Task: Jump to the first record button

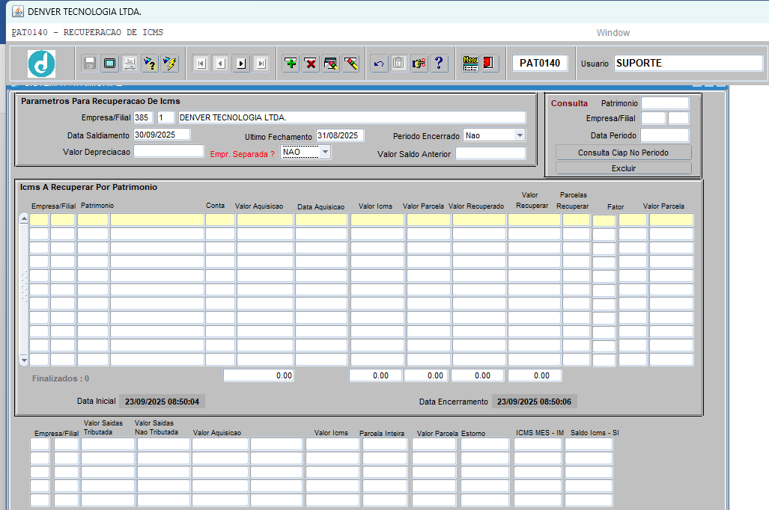Action: (201, 64)
